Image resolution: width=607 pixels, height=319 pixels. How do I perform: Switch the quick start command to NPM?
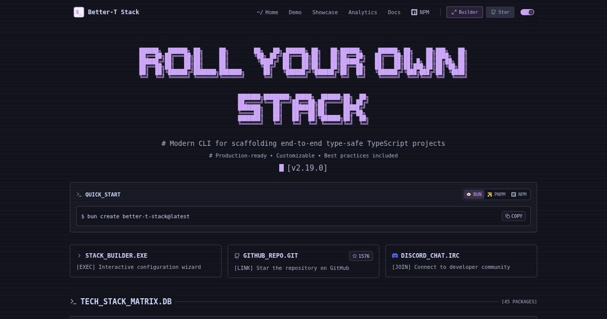pyautogui.click(x=519, y=194)
